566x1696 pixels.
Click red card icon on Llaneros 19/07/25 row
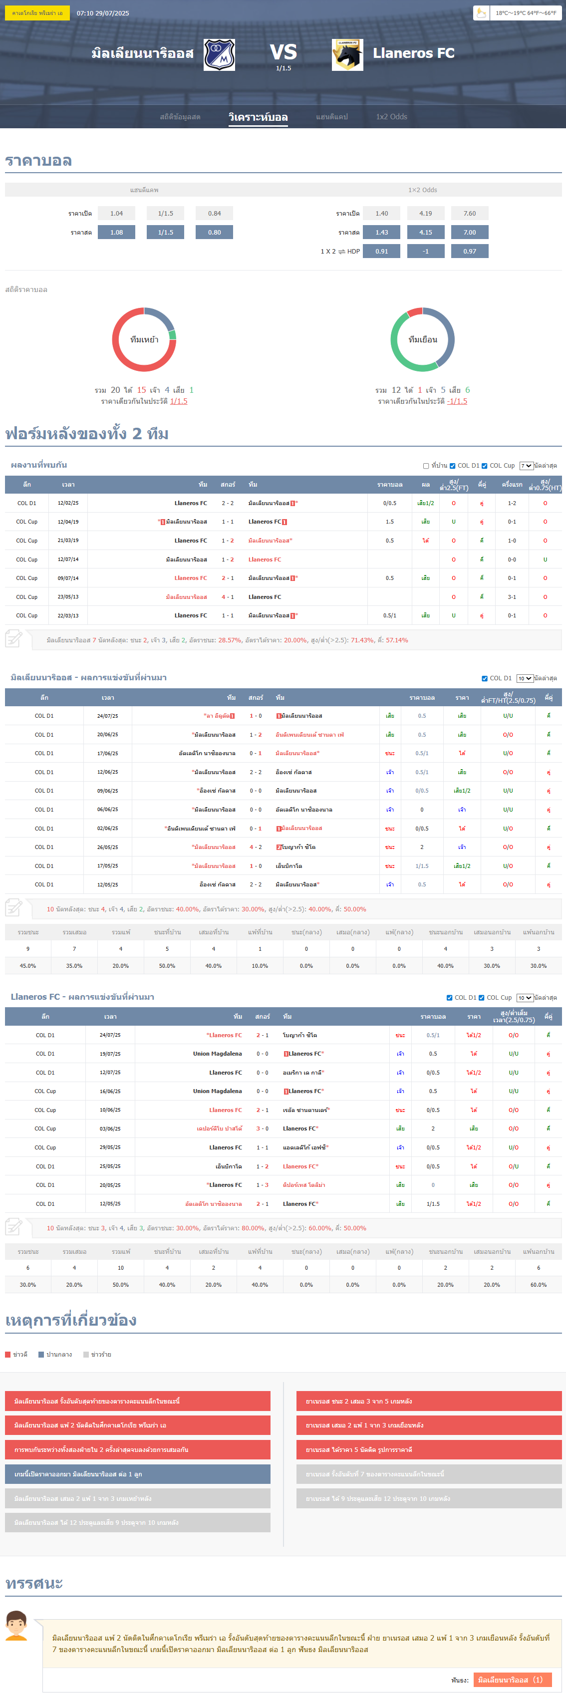(x=285, y=1054)
